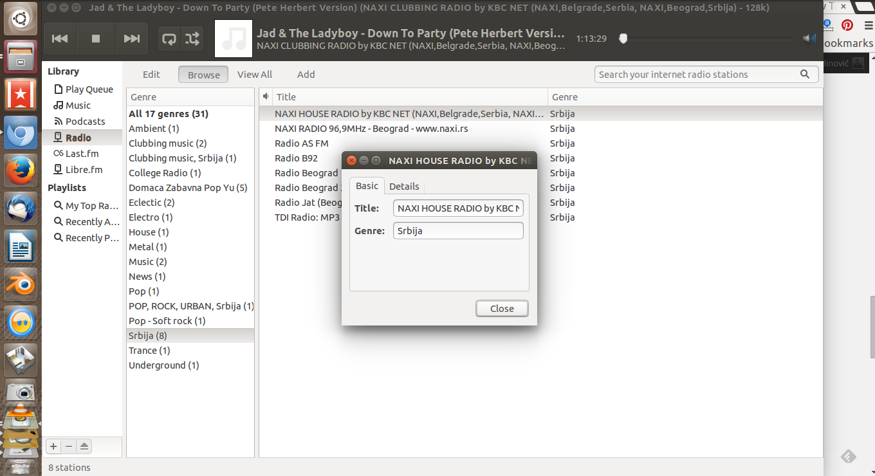The width and height of the screenshot is (875, 476).
Task: Toggle shuffle mode
Action: 192,39
